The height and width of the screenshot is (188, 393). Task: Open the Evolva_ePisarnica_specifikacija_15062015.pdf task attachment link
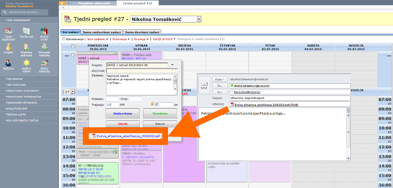pyautogui.click(x=128, y=136)
